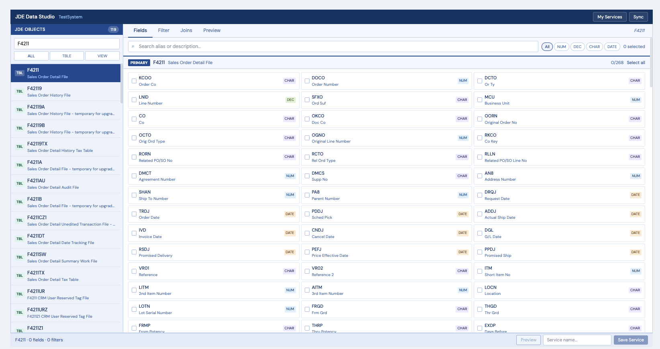Click the status text F4211 0 fields 0 filters
The width and height of the screenshot is (660, 349).
[x=39, y=340]
